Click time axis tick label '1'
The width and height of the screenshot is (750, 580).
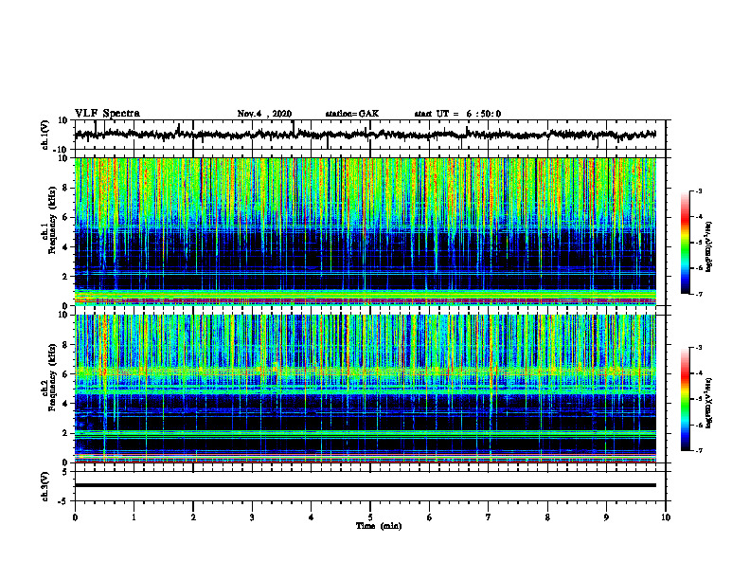point(134,517)
